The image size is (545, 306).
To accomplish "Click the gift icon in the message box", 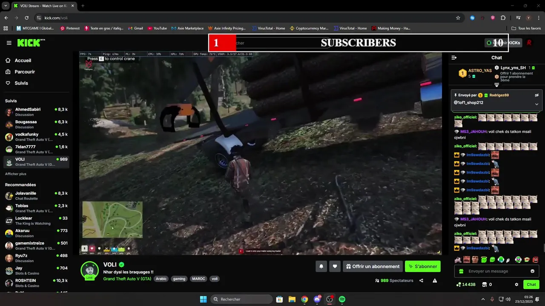I will pyautogui.click(x=460, y=271).
